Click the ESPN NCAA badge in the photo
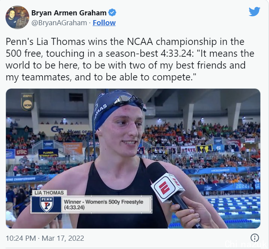Image resolution: width=269 pixels, height=249 pixels. point(27,102)
